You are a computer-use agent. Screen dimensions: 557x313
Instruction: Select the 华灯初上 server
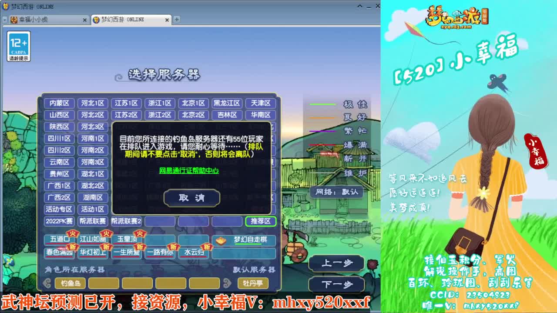click(x=93, y=252)
